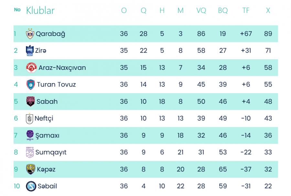The height and width of the screenshot is (196, 291).
Task: Select the Şamaxı purple lion logo
Action: point(30,135)
